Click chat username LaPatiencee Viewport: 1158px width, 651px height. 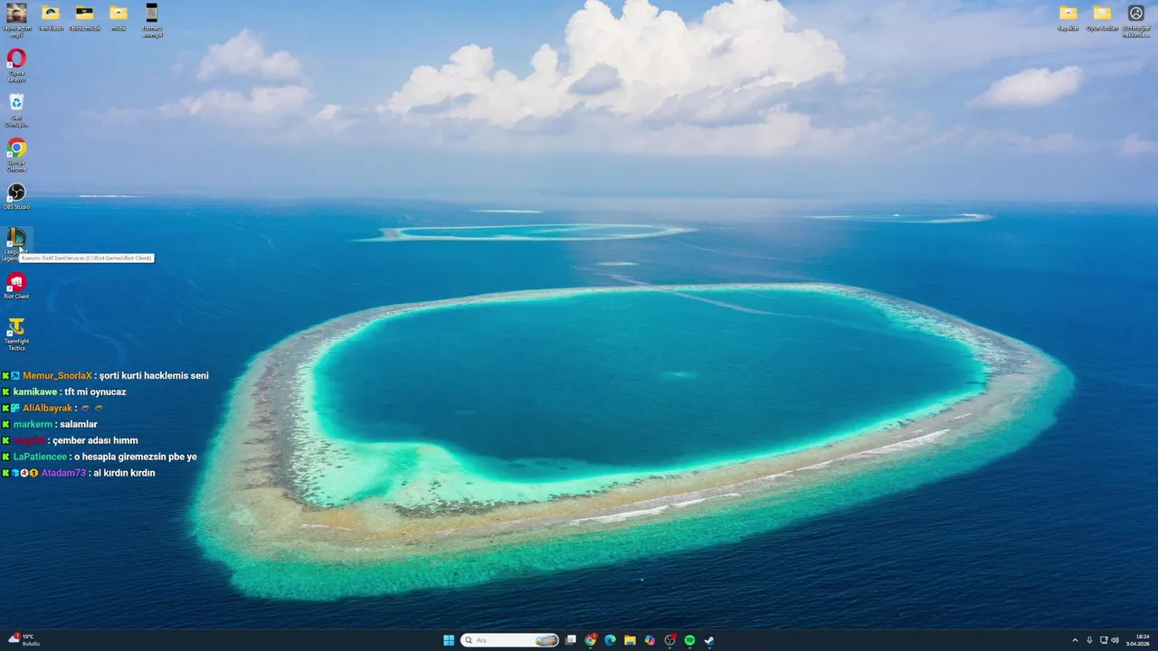40,457
